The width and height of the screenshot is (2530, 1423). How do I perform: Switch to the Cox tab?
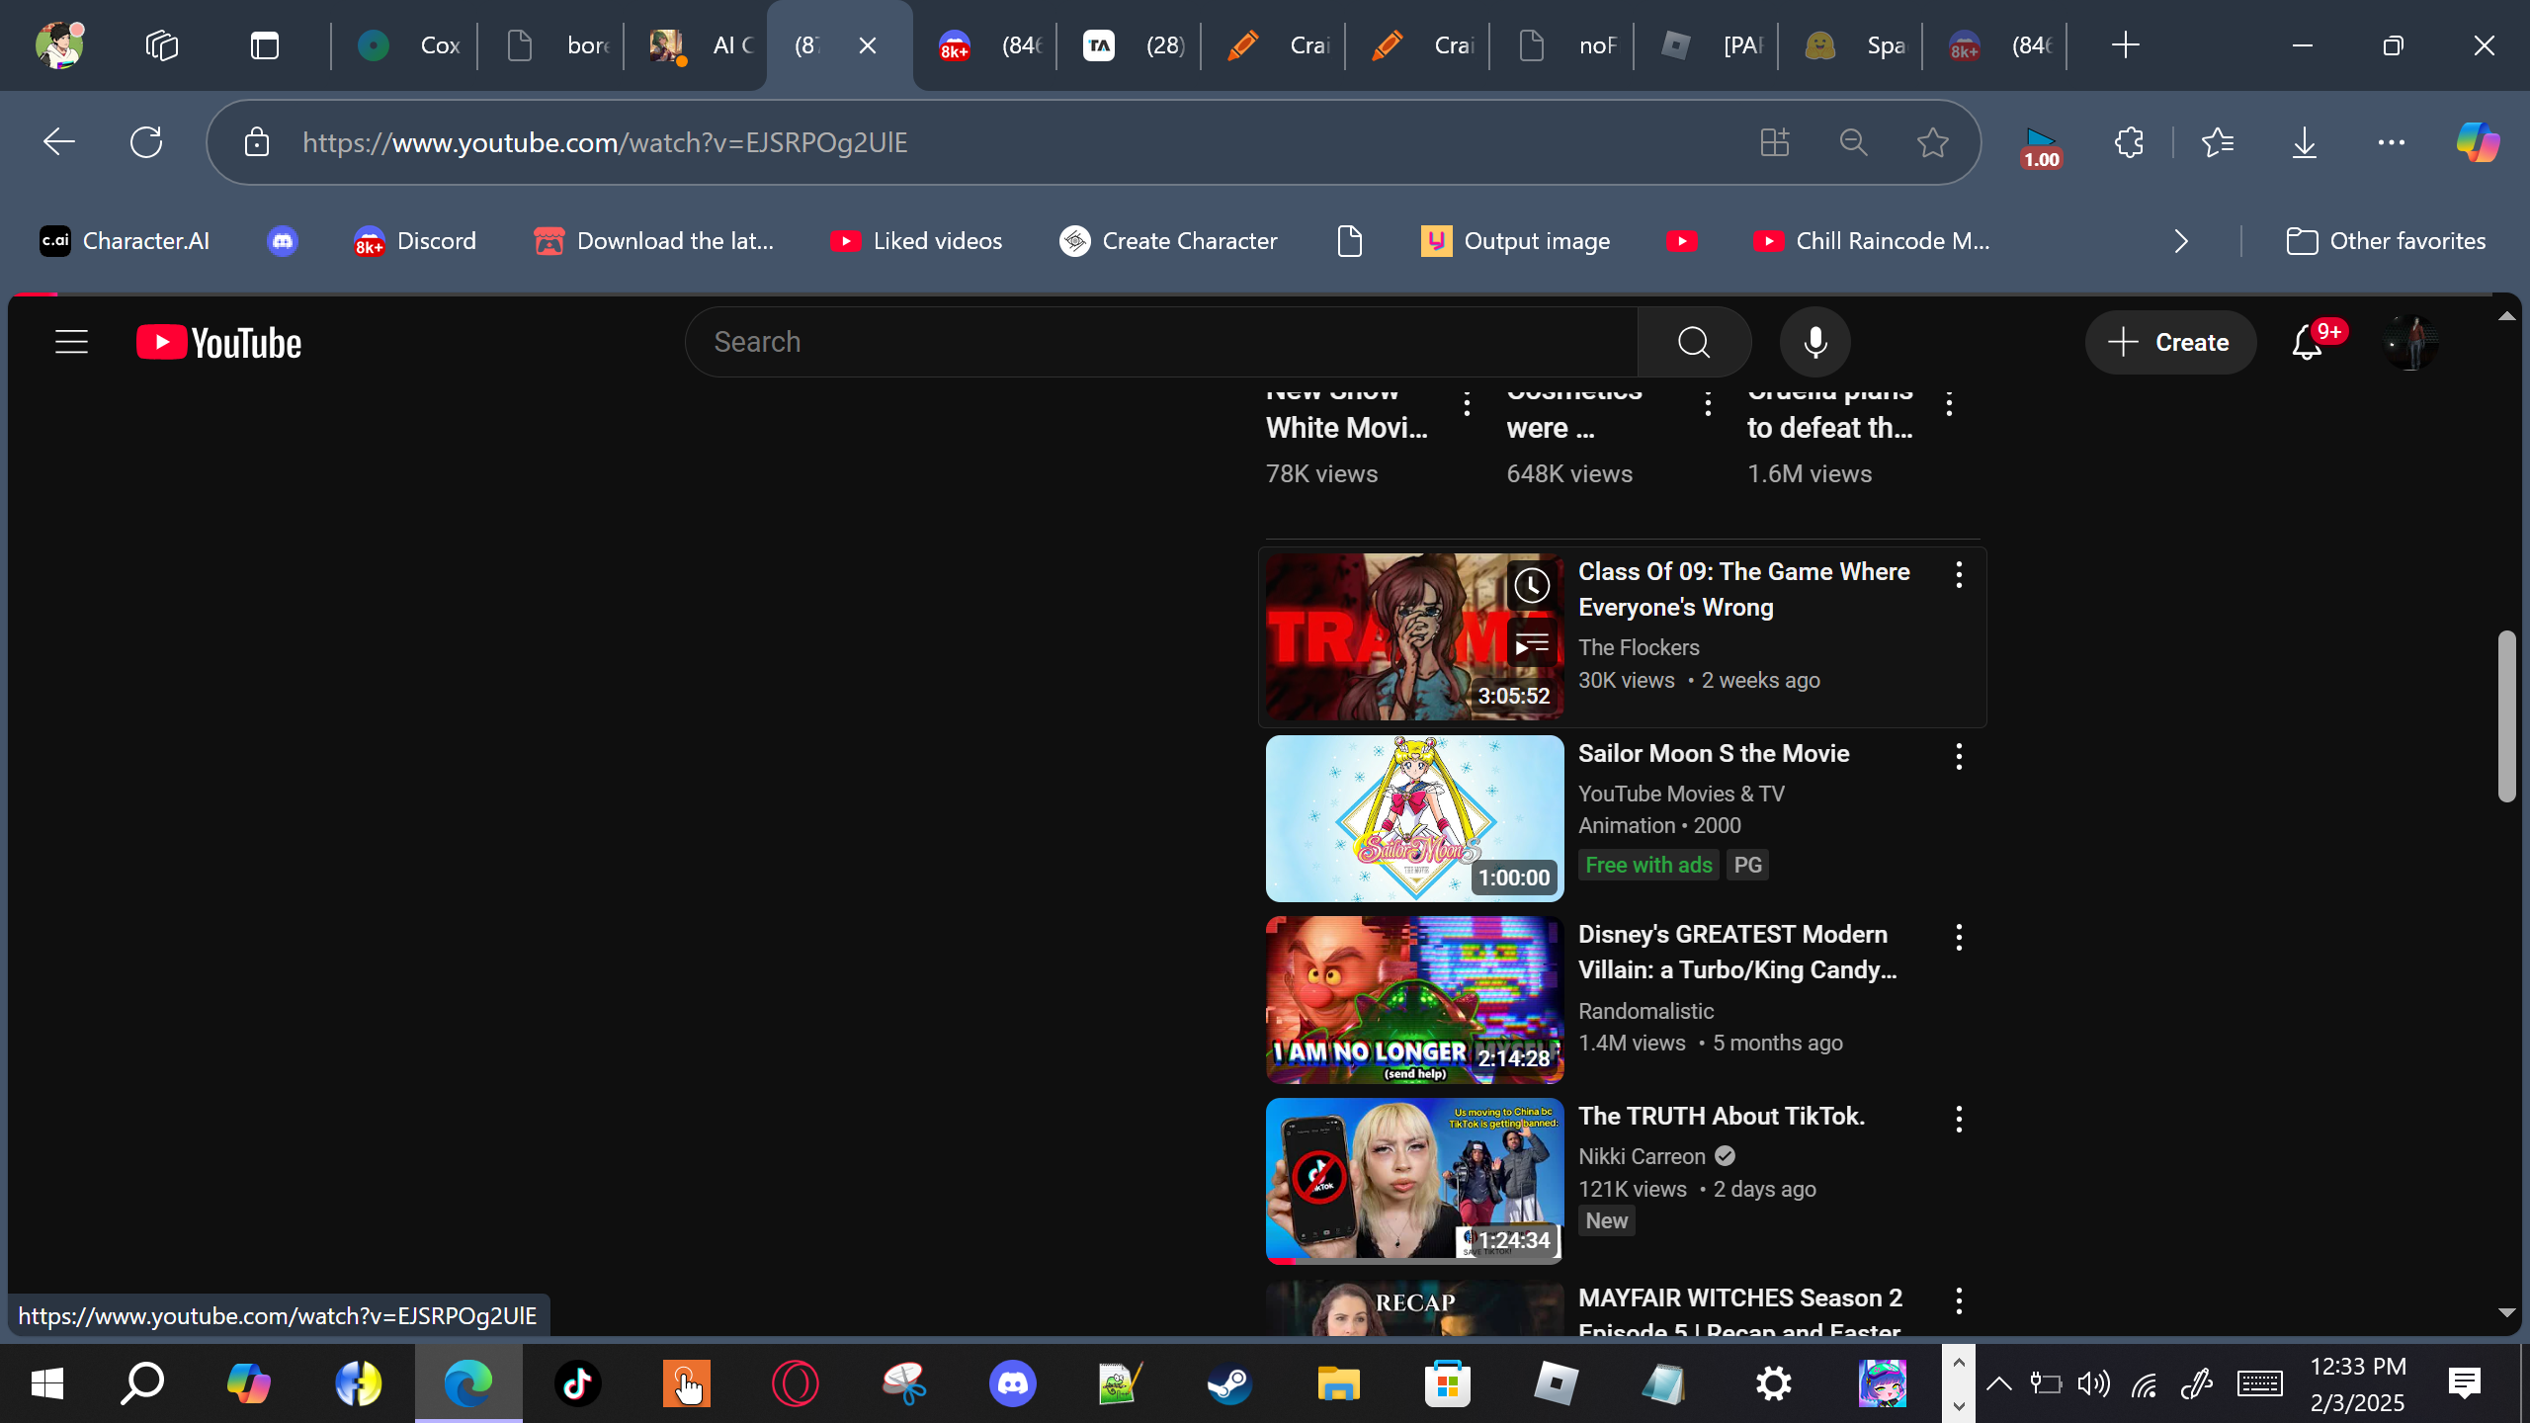[x=405, y=45]
